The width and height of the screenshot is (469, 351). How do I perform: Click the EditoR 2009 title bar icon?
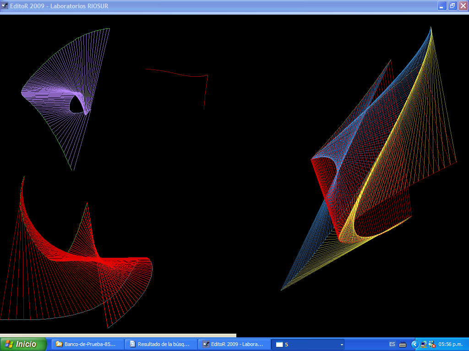coord(5,6)
